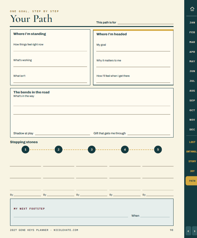Open the JUL month tab
Image resolution: width=197 pixels, height=238 pixels.
(x=192, y=81)
